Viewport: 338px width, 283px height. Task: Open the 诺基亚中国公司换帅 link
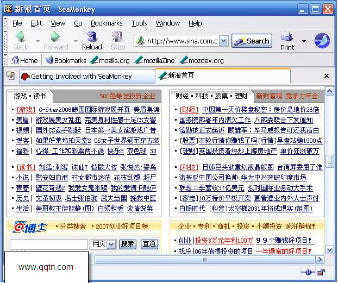click(x=208, y=178)
